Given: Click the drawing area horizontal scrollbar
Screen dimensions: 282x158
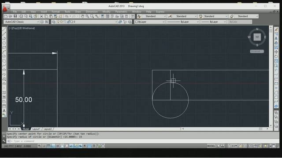Looking at the screenshot, I should (225, 129).
